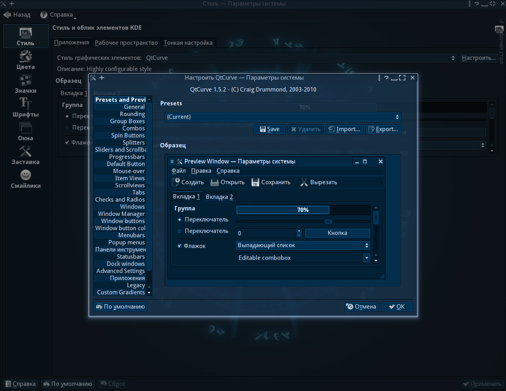This screenshot has height=391, width=506.
Task: Click bottom Справка button in main window
Action: click(21, 384)
